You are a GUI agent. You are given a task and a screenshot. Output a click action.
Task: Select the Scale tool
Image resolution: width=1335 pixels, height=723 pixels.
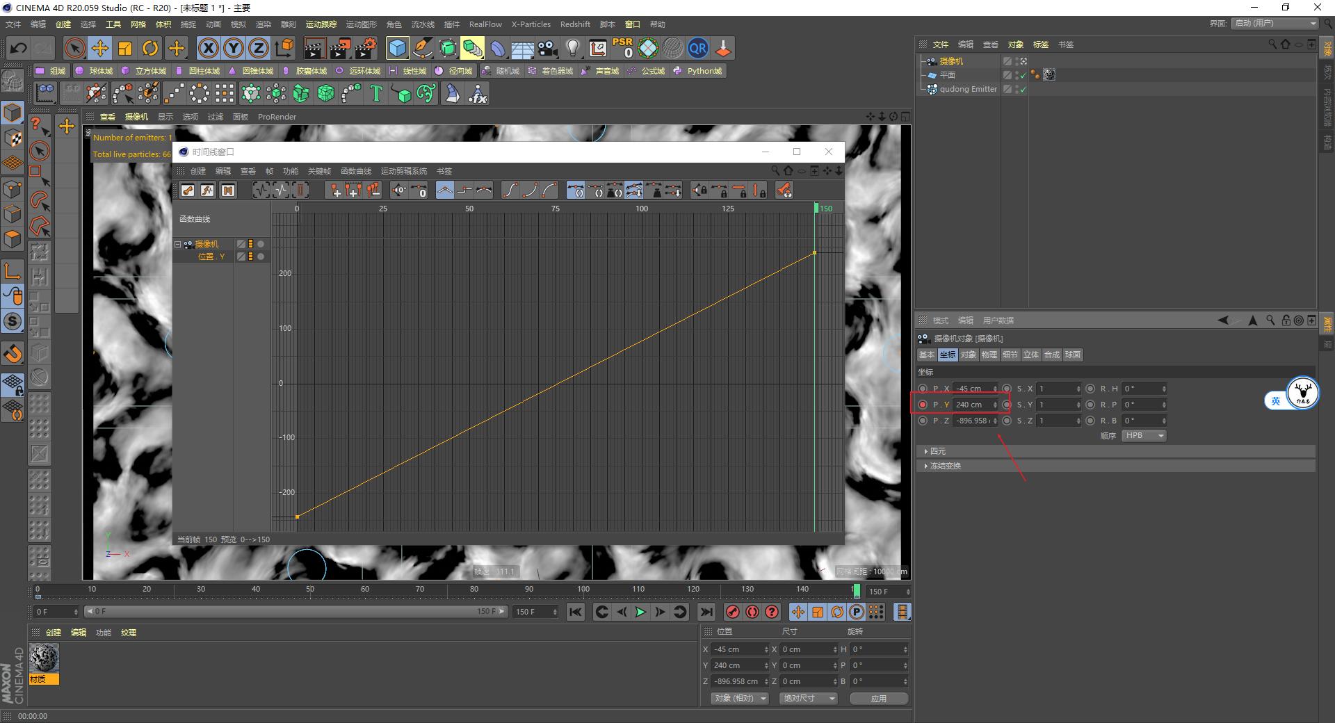tap(124, 48)
